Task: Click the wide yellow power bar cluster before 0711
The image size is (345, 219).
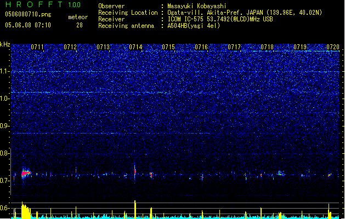Action: pyautogui.click(x=26, y=210)
